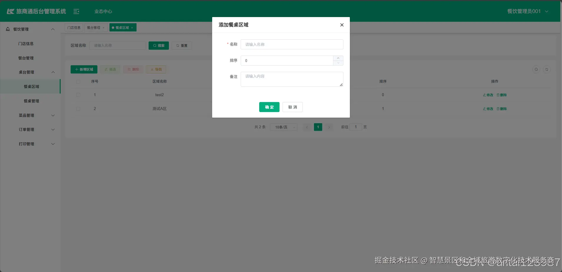This screenshot has width=562, height=272.
Task: Open 门店信息 in the sidebar
Action: (x=26, y=44)
